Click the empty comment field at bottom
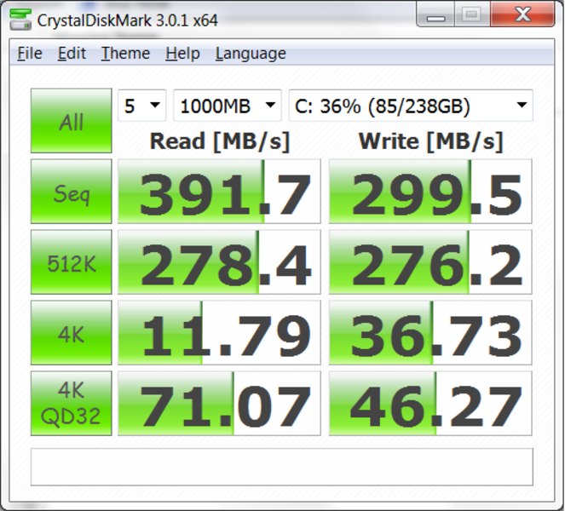The height and width of the screenshot is (511, 565). 282,467
